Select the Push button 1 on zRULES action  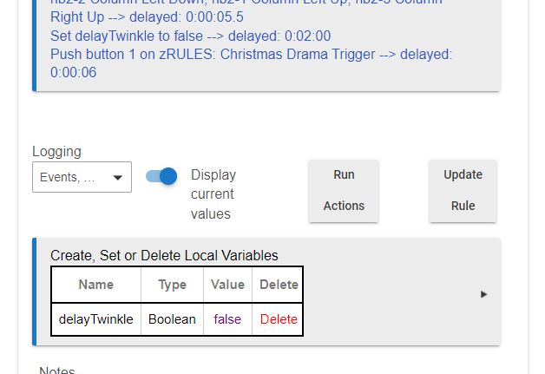tap(250, 55)
